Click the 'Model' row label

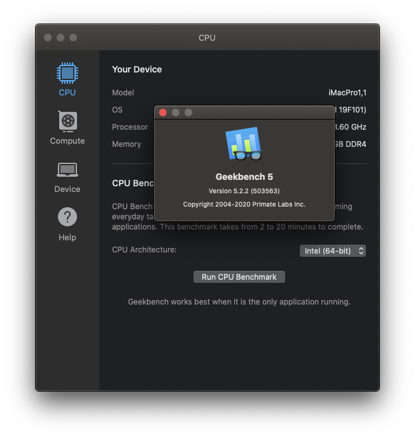point(123,92)
